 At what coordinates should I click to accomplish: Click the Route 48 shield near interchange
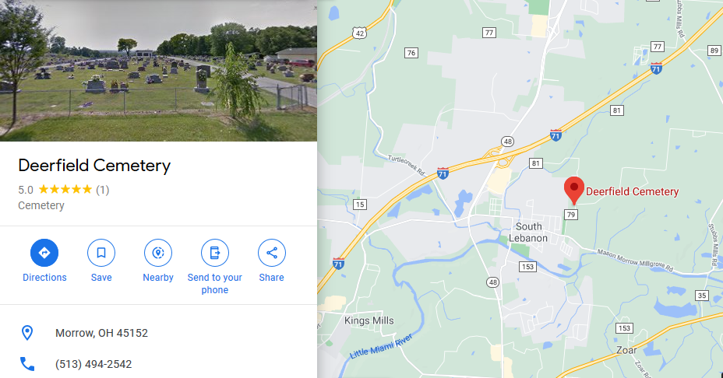[x=508, y=142]
